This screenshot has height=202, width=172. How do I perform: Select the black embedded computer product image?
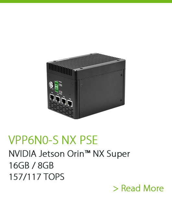pyautogui.click(x=86, y=86)
